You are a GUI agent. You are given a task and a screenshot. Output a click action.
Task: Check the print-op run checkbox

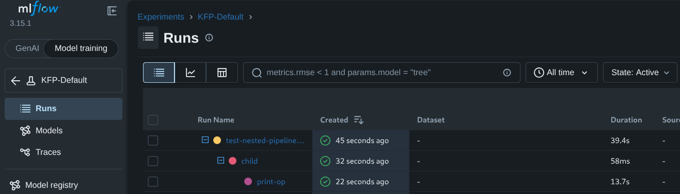tap(153, 182)
